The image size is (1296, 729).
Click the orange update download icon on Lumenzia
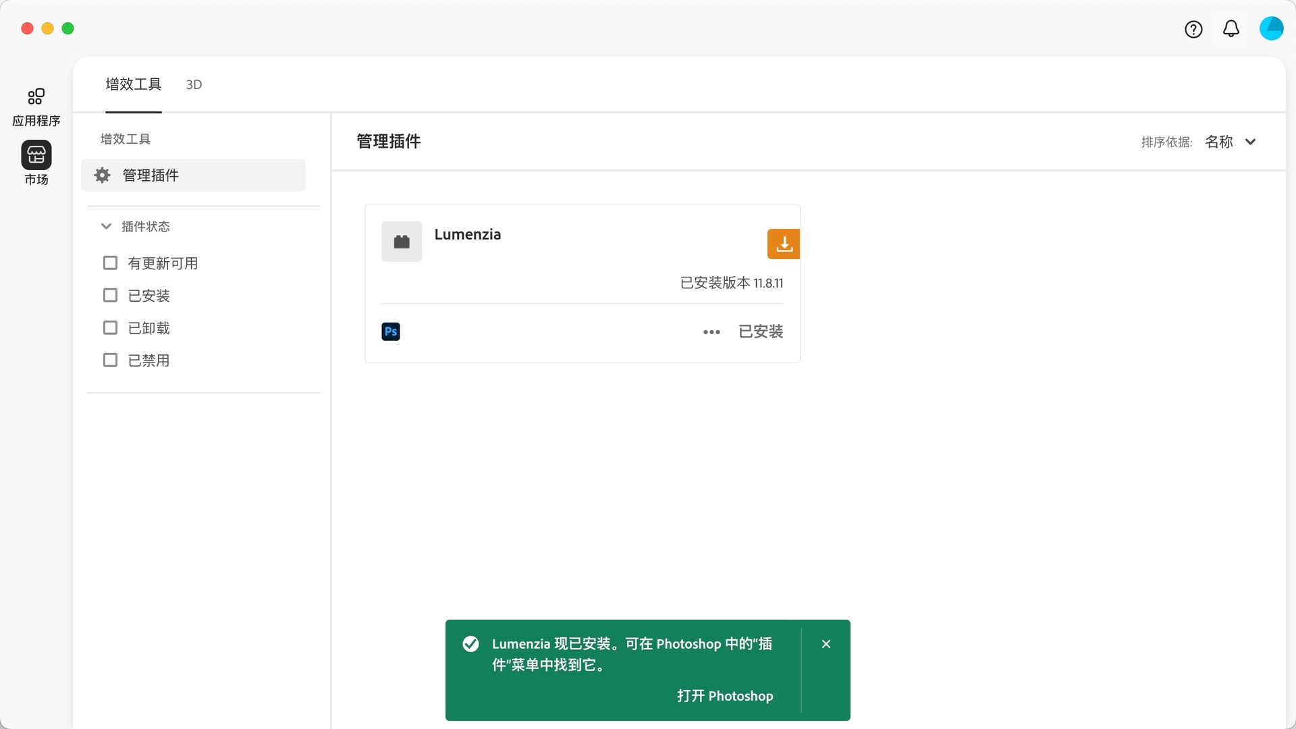pos(784,244)
